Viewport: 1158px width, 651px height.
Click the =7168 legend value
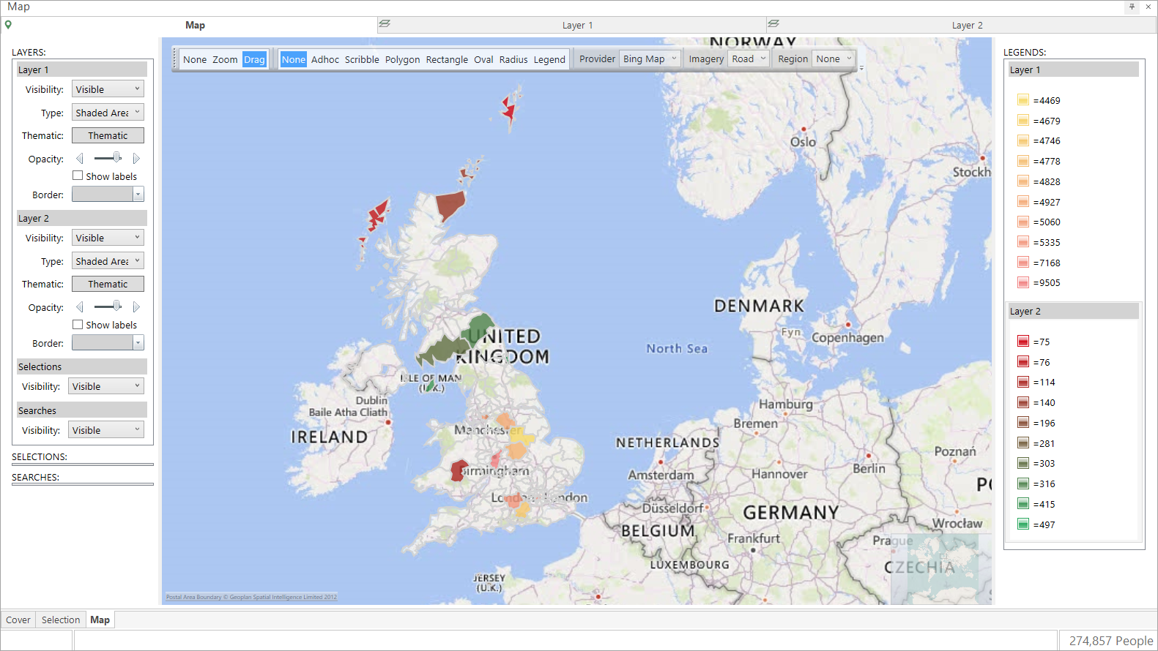[1047, 263]
